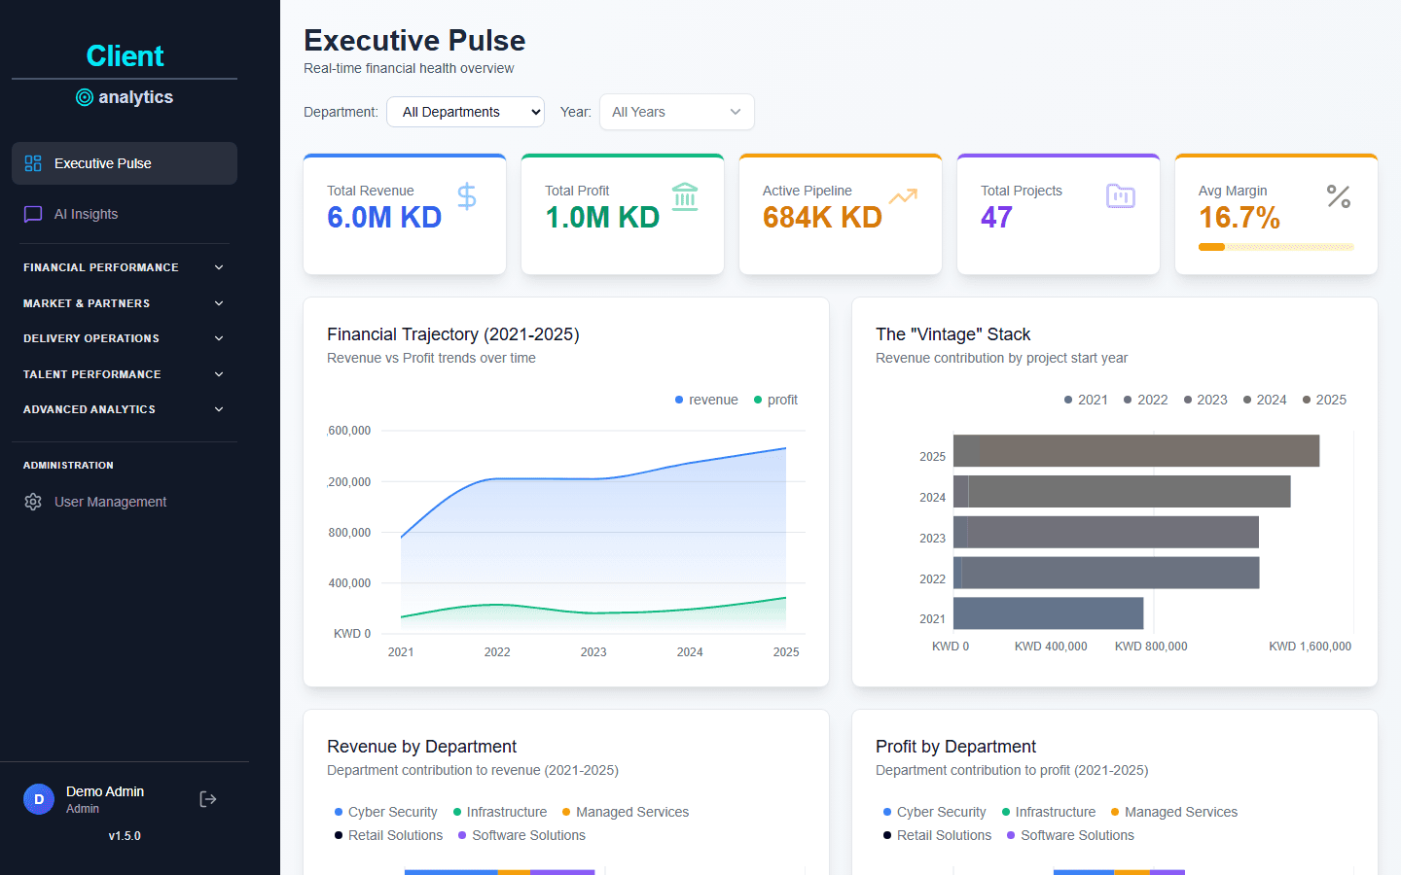The image size is (1401, 875).
Task: Toggle Software Solutions in Profit by Department legend
Action: pyautogui.click(x=1070, y=835)
